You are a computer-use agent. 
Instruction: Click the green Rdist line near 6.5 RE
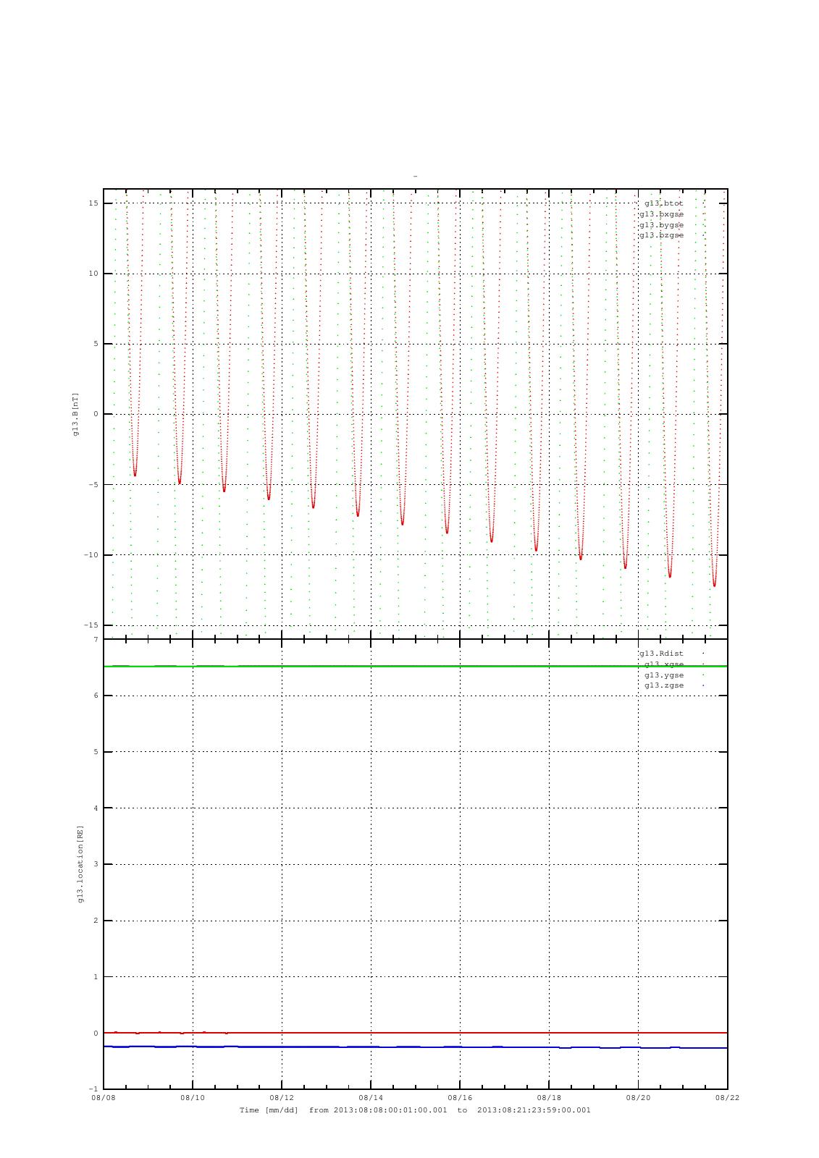click(x=415, y=666)
